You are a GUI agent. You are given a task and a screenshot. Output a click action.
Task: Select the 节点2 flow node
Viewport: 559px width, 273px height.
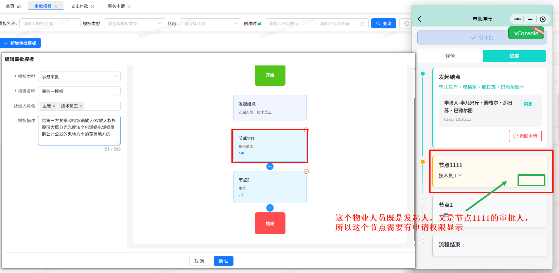coord(270,187)
